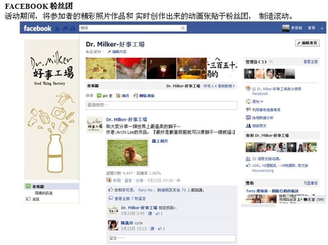The width and height of the screenshot is (328, 245).
Task: Open 查看全部 7 則留言 link
Action: [x=127, y=199]
